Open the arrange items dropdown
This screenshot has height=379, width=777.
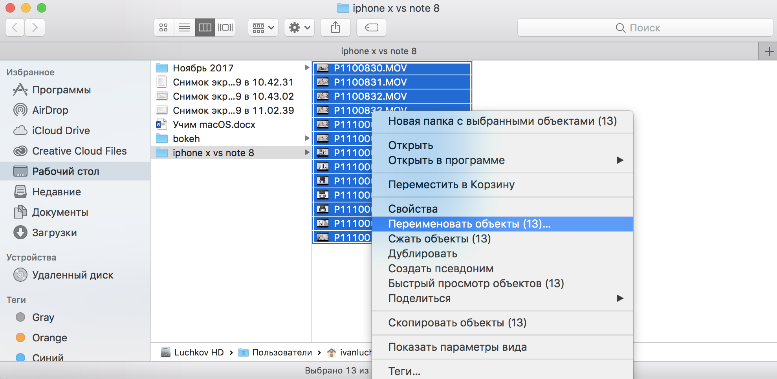pos(263,27)
